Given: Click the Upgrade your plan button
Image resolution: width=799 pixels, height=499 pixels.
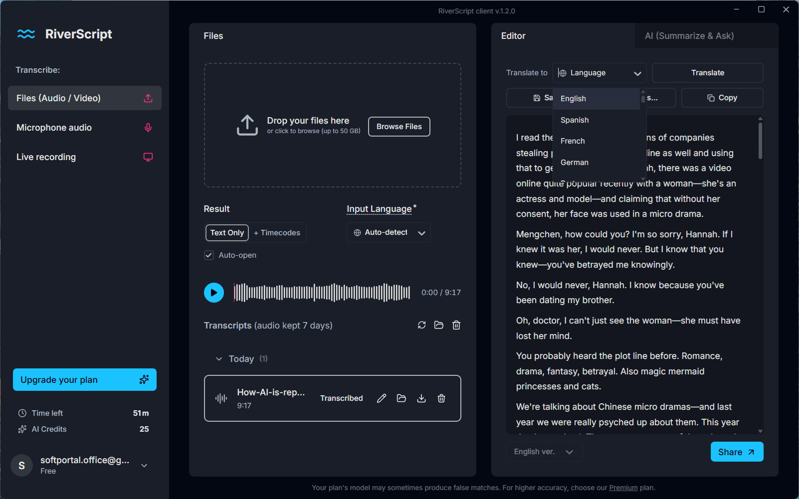Looking at the screenshot, I should click(x=85, y=380).
